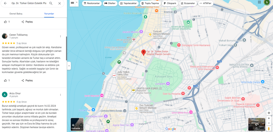Click the side panel scrollbar
273x132 pixels.
pos(66,49)
